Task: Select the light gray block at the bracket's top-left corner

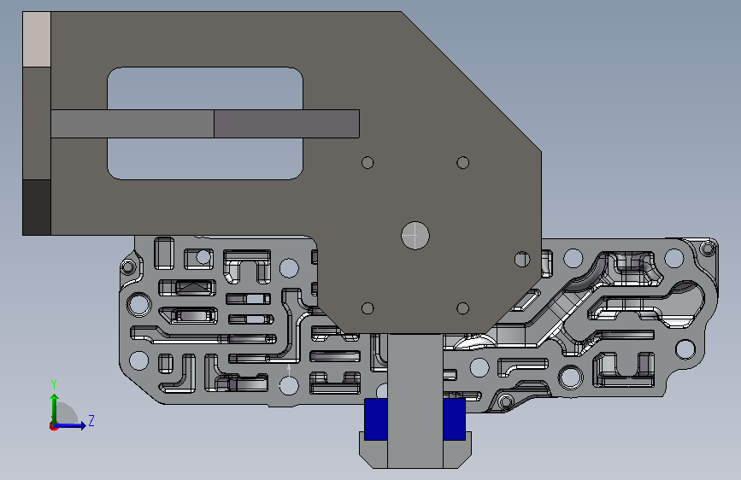Action: (37, 39)
